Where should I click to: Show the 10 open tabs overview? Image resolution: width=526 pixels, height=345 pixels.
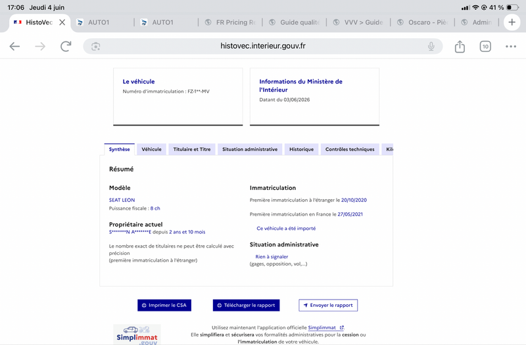[x=485, y=46]
